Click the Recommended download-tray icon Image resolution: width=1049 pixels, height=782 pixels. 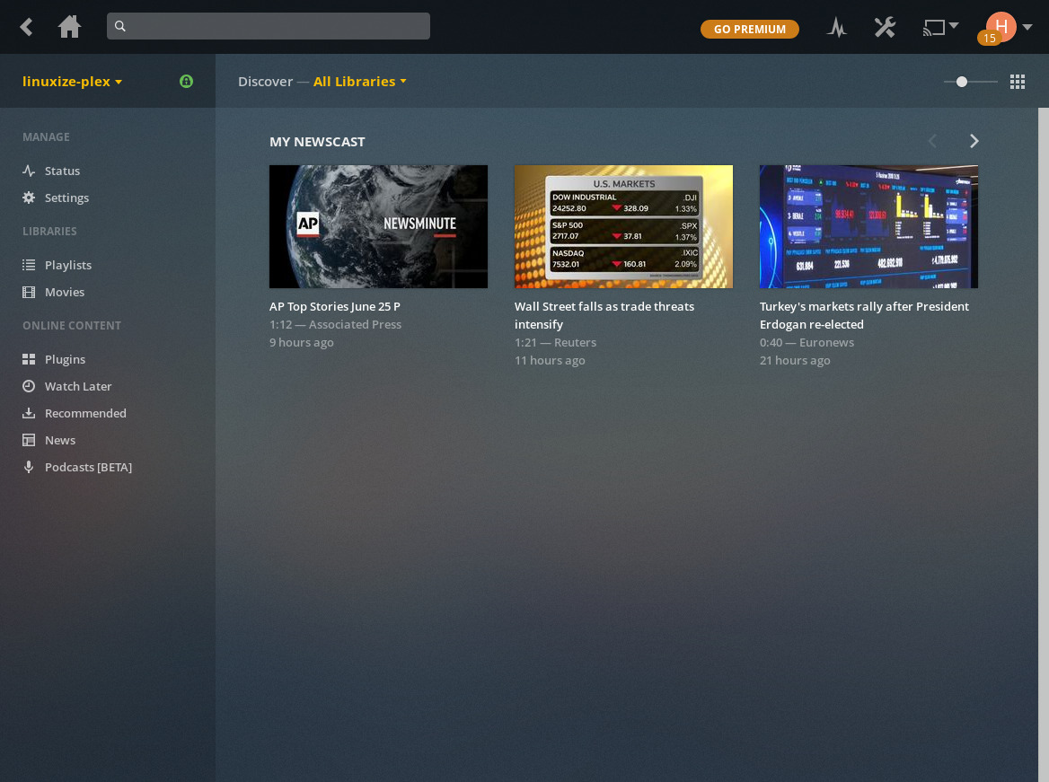tap(29, 413)
